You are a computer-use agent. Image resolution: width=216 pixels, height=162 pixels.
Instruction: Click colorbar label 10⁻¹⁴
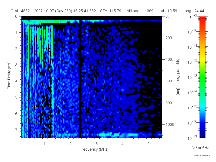193,92
